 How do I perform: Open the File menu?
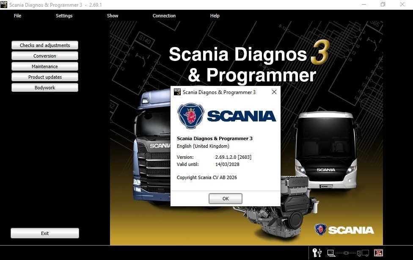17,16
